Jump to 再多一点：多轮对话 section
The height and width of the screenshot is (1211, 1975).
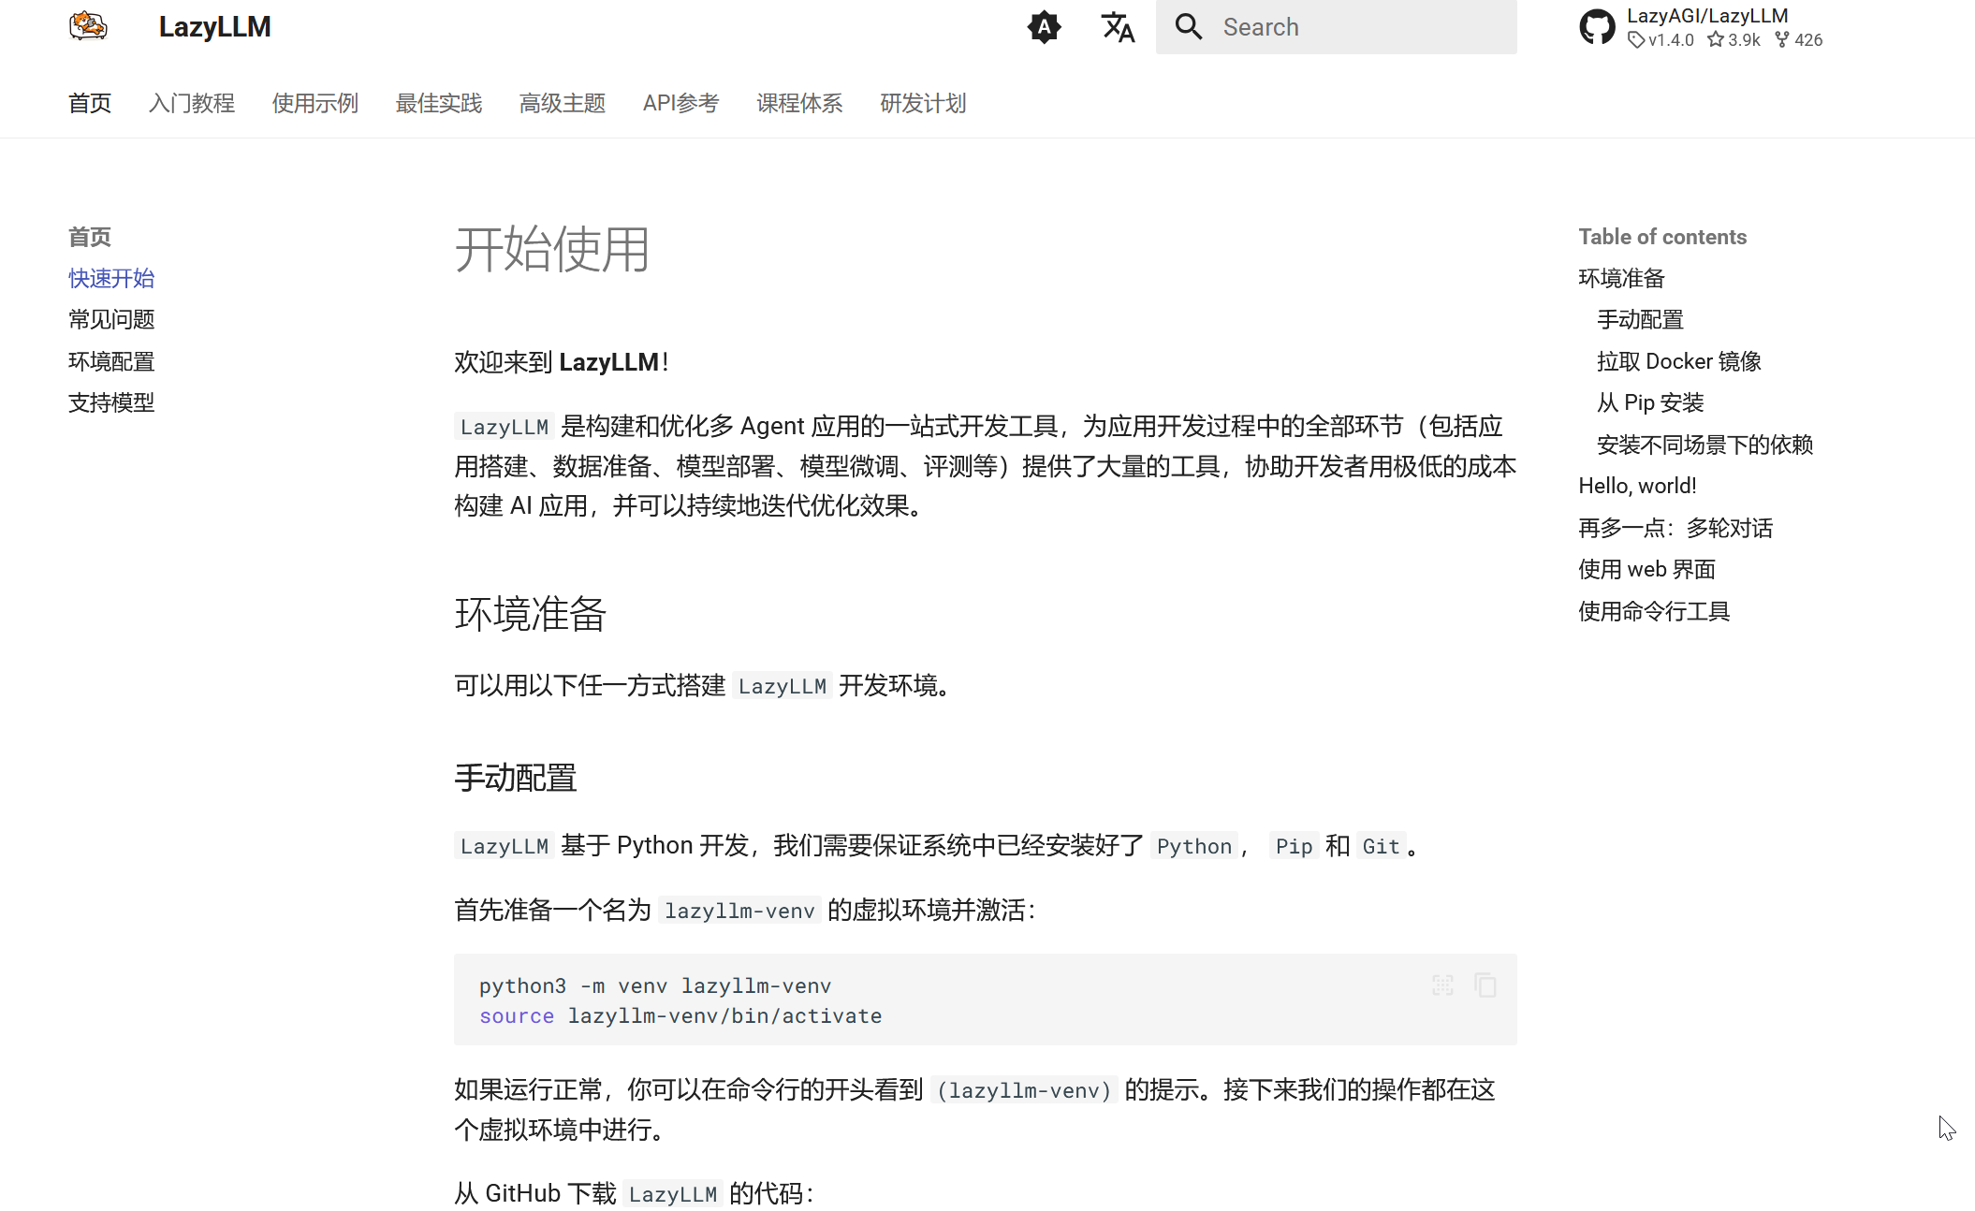[x=1675, y=528]
